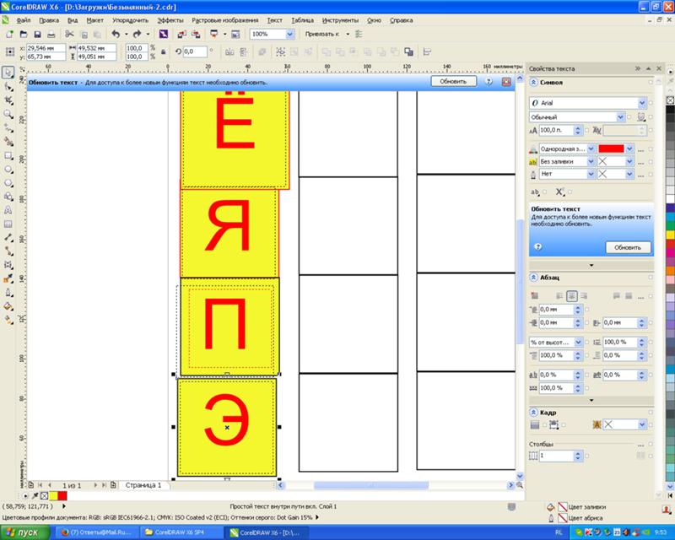Toggle the lock aspect ratio padlock
The image size is (675, 540).
click(164, 51)
